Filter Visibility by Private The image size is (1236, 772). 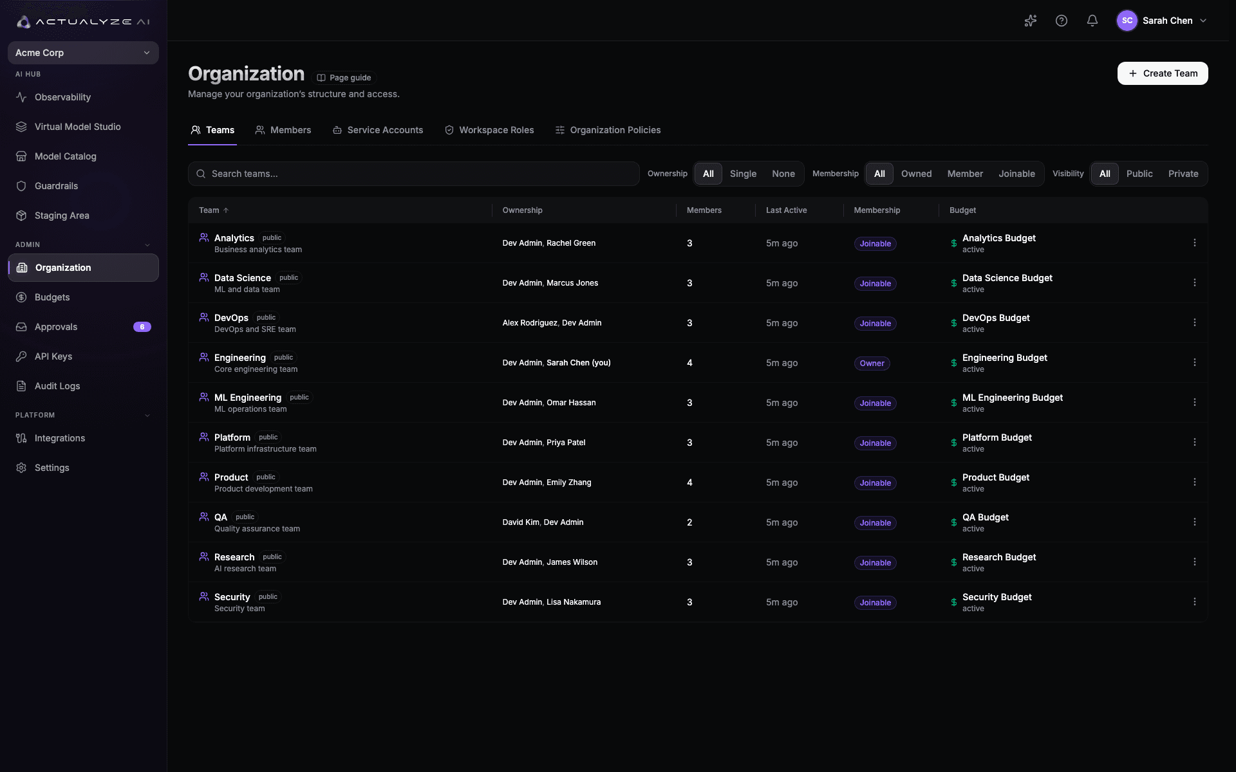tap(1183, 174)
